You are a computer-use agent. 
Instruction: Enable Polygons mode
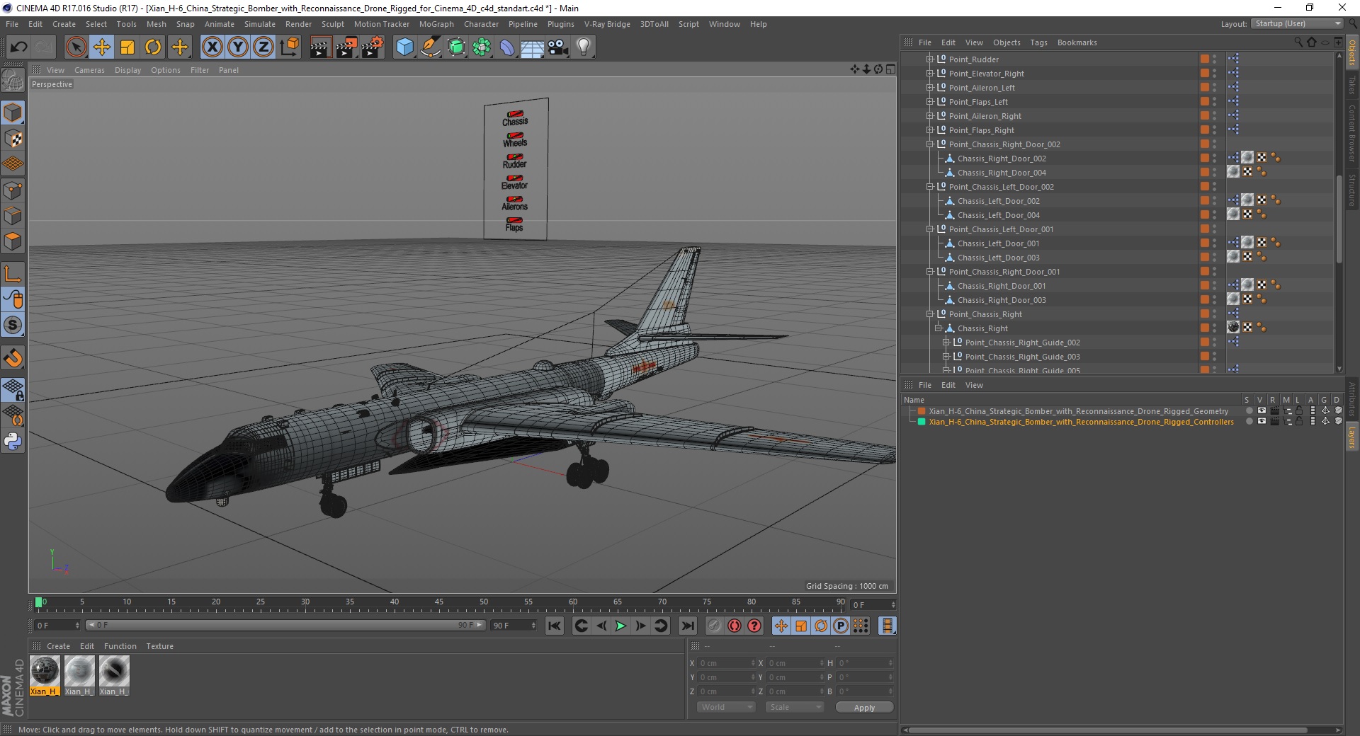[13, 241]
